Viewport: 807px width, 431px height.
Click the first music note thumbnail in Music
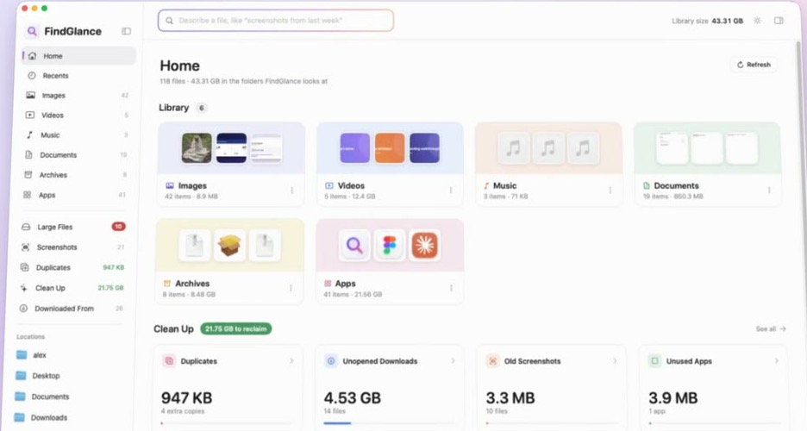tap(513, 148)
